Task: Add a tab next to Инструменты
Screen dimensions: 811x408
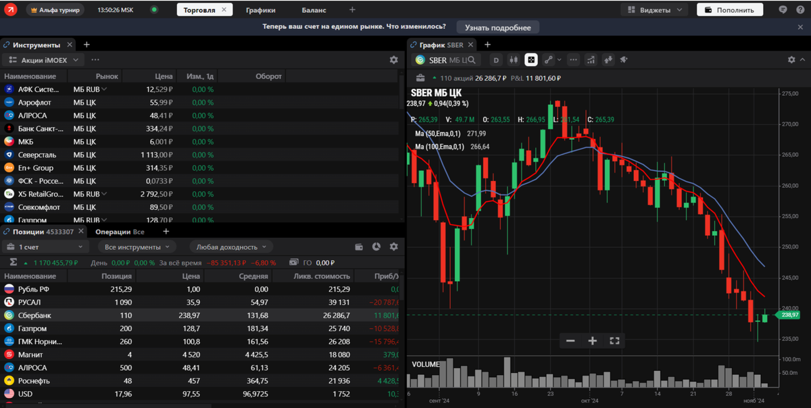Action: coord(87,45)
